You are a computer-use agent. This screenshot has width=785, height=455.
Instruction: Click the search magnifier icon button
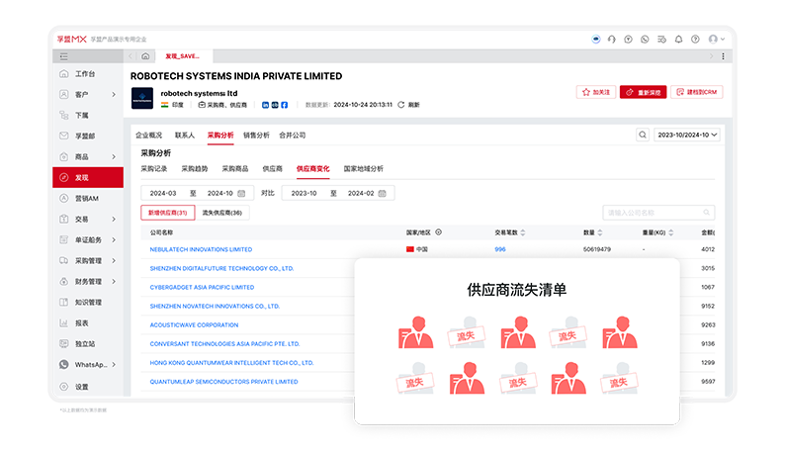642,135
